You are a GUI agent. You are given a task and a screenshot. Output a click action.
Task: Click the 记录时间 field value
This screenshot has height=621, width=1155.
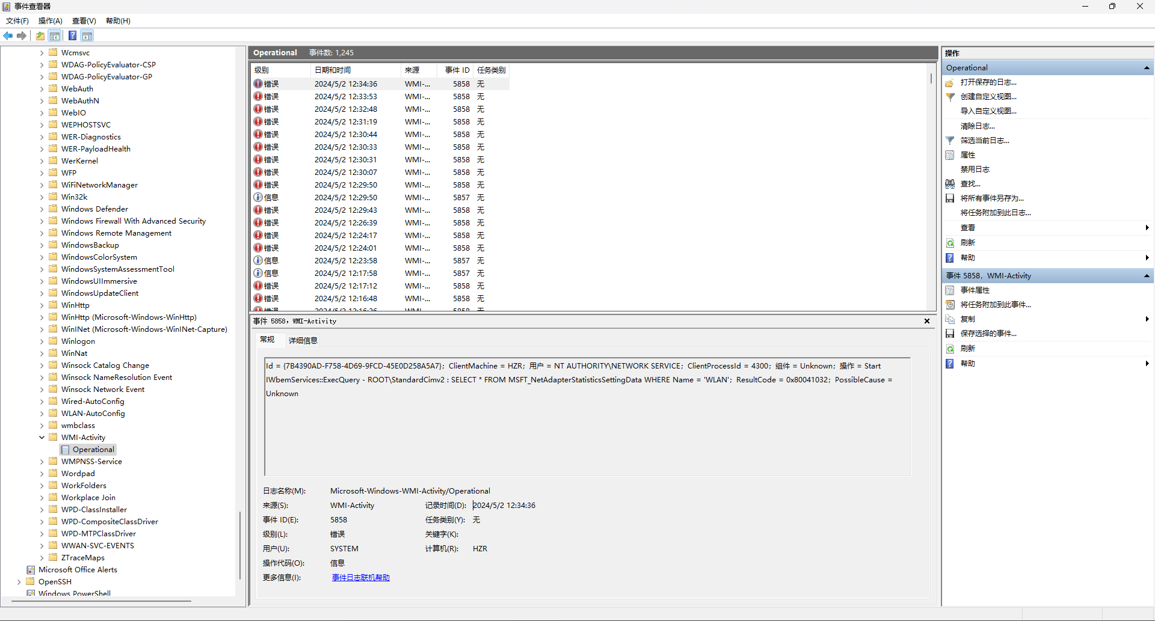click(504, 506)
